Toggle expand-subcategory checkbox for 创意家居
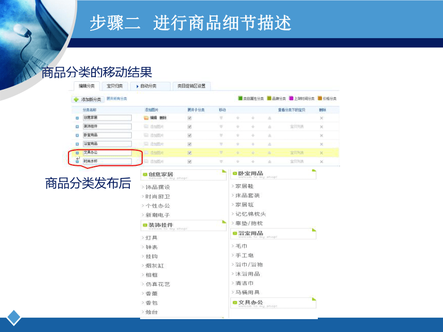This screenshot has height=332, width=443. [x=190, y=118]
